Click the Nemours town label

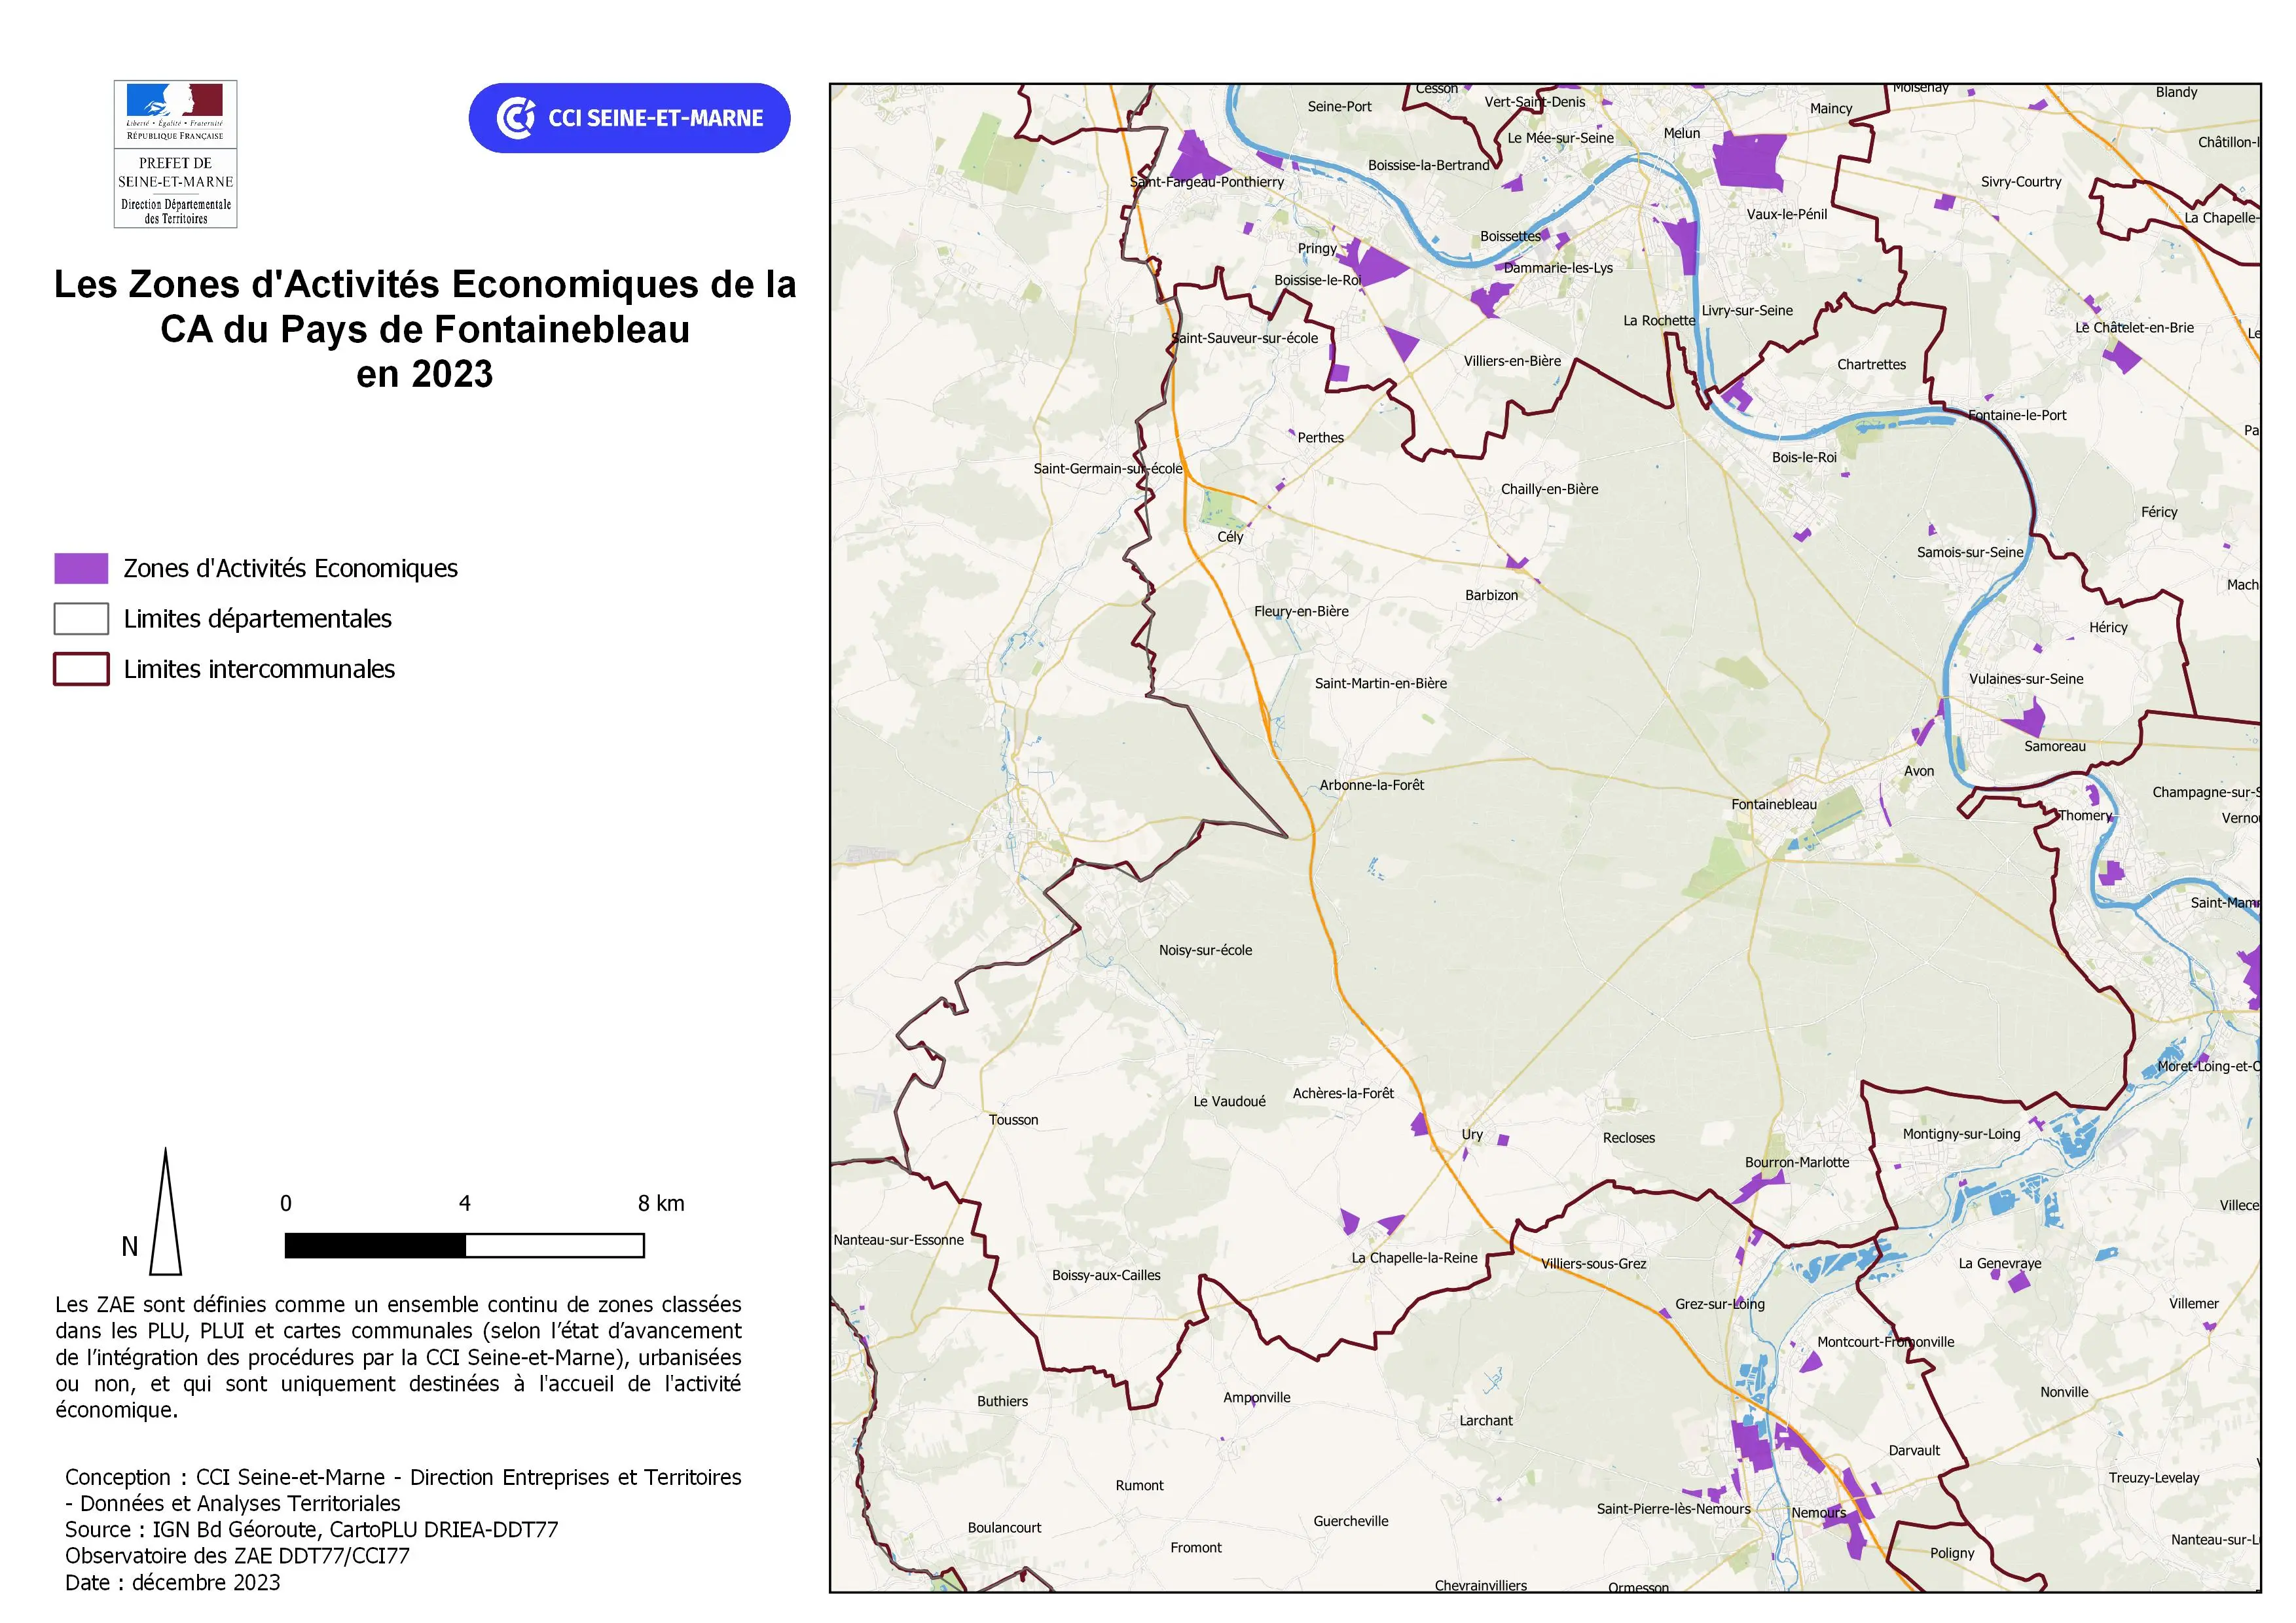[1819, 1512]
